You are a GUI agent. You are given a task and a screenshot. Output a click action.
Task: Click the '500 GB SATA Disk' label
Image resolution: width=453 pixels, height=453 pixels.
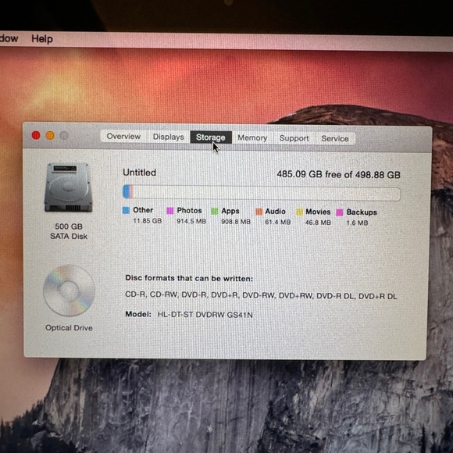tap(69, 231)
